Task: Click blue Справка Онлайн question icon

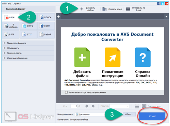Action: coord(143,57)
